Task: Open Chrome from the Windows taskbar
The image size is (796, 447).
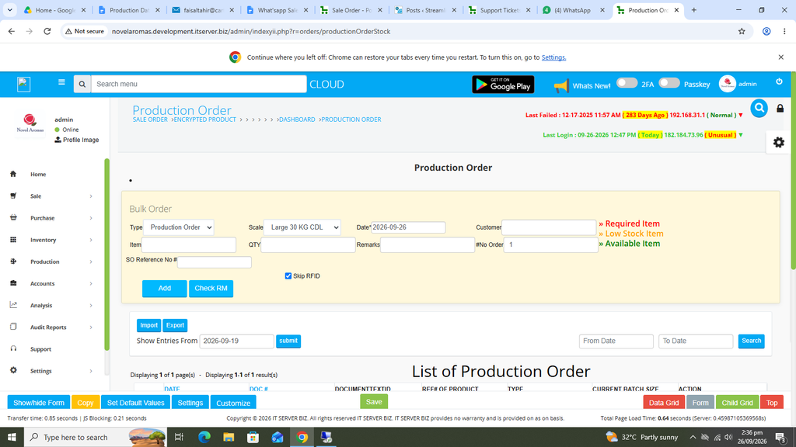Action: coord(302,437)
